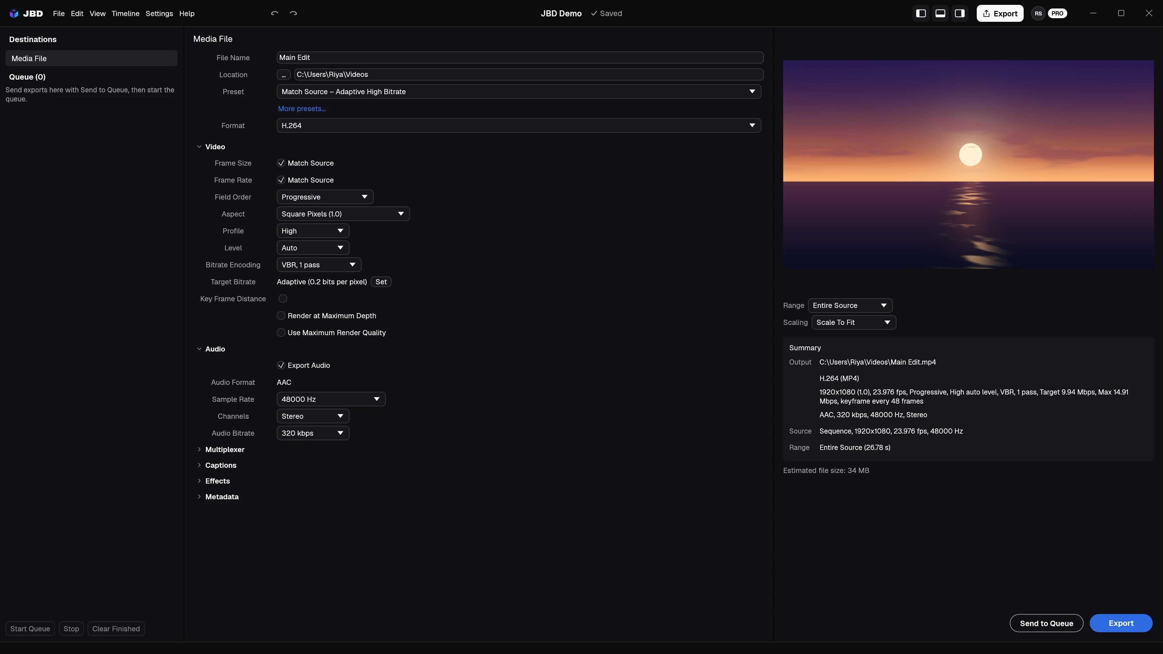Toggle the left panel layout icon
The width and height of the screenshot is (1163, 654).
coord(921,14)
